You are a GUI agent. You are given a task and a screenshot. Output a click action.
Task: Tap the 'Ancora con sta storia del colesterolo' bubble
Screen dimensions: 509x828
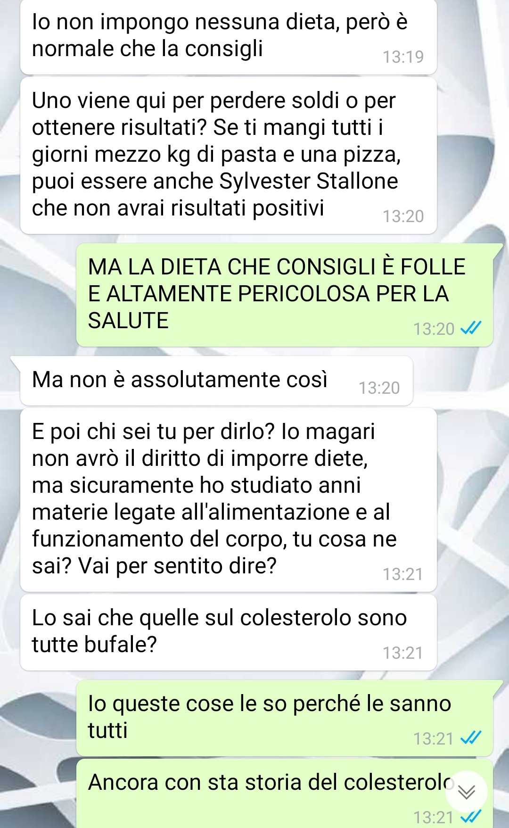[285, 793]
